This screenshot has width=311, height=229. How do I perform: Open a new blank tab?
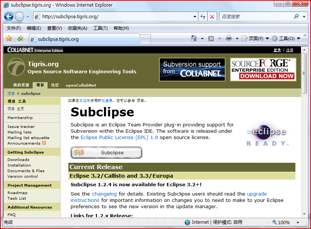point(145,39)
